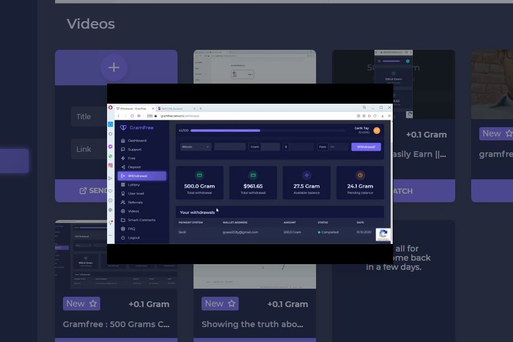Open a new browser tab with plus
The width and height of the screenshot is (513, 342).
pos(200,108)
